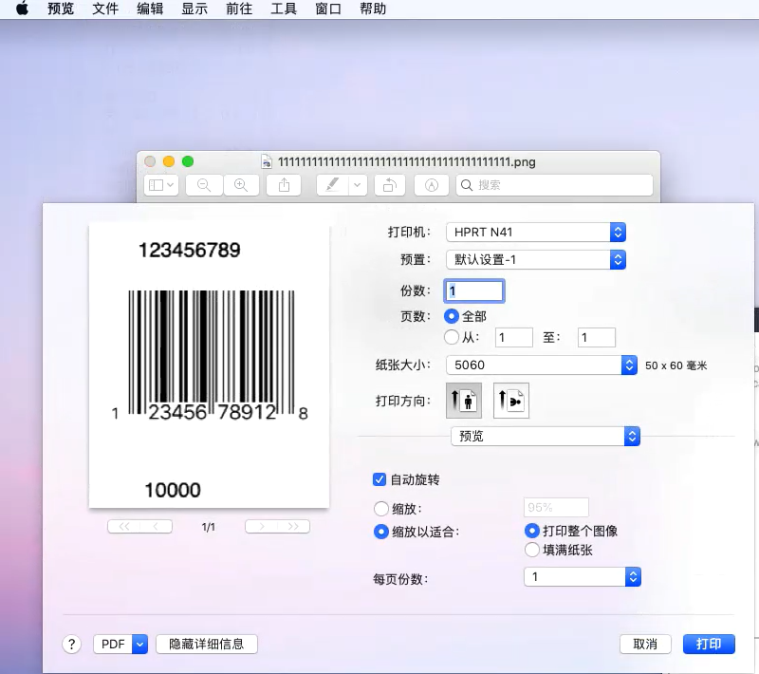Click the barcode print preview thumbnail
Image resolution: width=759 pixels, height=674 pixels.
click(x=209, y=365)
